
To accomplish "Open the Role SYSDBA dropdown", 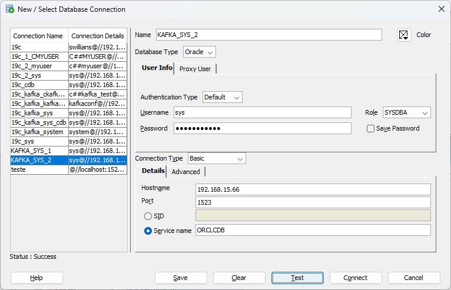I will pyautogui.click(x=406, y=112).
